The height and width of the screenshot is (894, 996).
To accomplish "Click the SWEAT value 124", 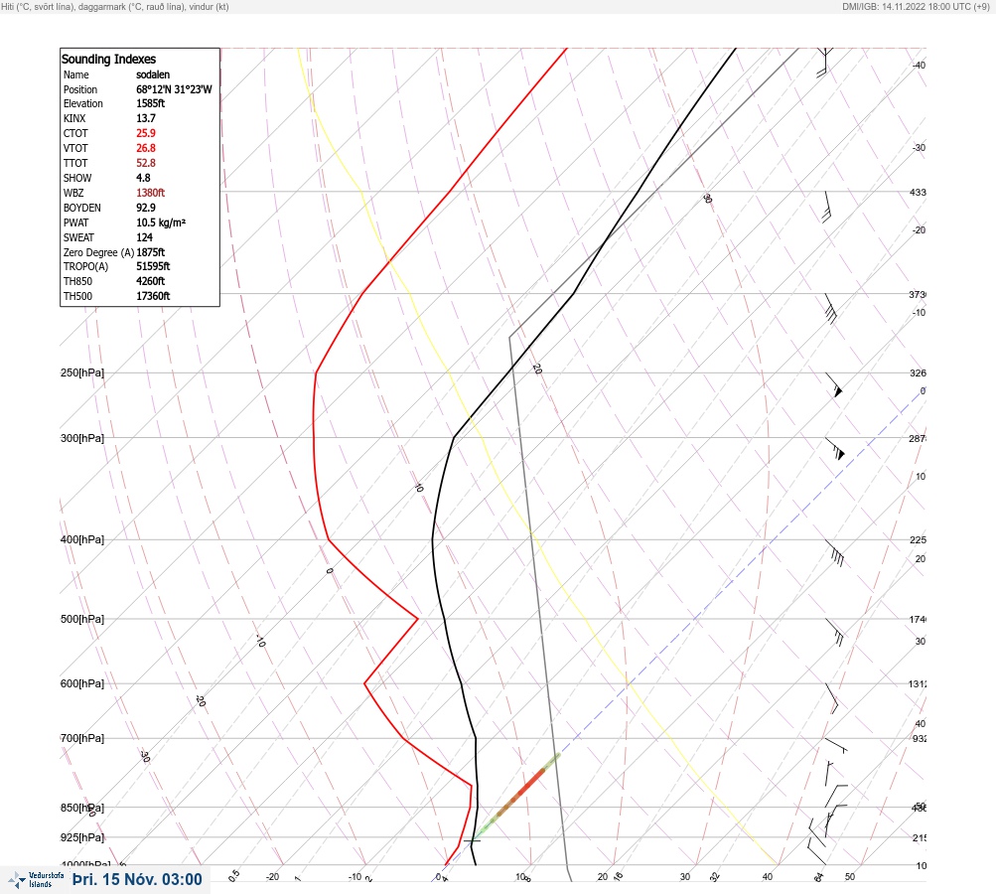I will pos(145,237).
